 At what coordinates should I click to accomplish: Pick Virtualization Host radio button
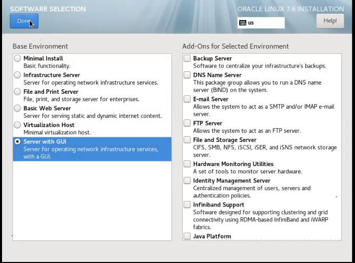point(17,125)
